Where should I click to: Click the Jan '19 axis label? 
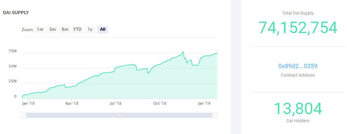click(x=204, y=103)
